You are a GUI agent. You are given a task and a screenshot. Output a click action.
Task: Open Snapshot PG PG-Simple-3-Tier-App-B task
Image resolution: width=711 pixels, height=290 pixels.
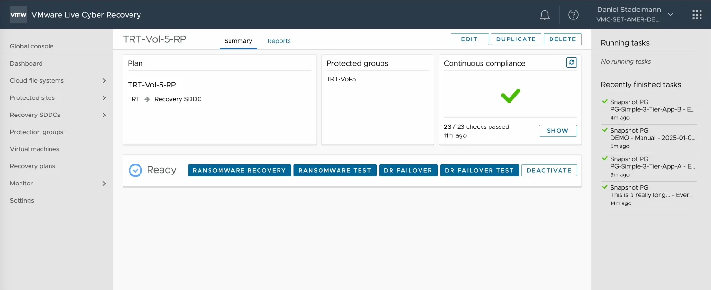(649, 110)
